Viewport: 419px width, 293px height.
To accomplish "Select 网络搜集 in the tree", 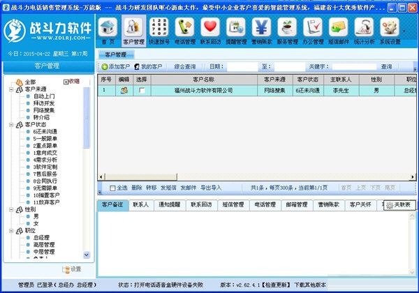I will (44, 110).
